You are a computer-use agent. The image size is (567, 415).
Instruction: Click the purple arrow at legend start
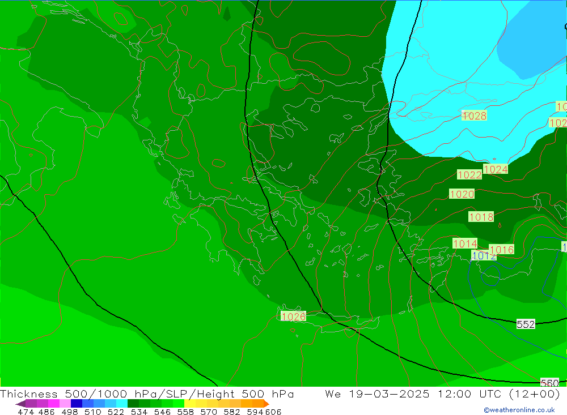coord(20,403)
